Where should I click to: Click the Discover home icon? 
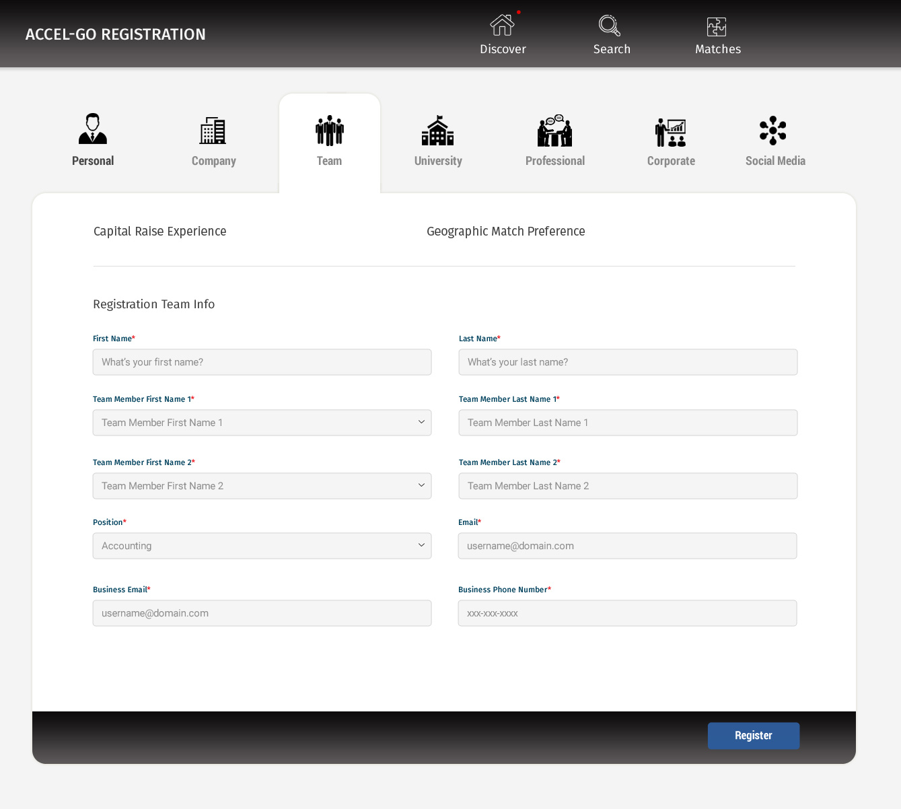coord(502,26)
